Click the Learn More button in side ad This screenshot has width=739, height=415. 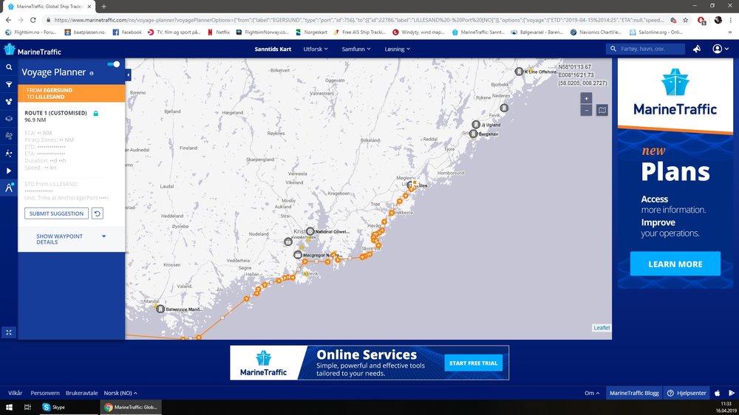coord(675,264)
